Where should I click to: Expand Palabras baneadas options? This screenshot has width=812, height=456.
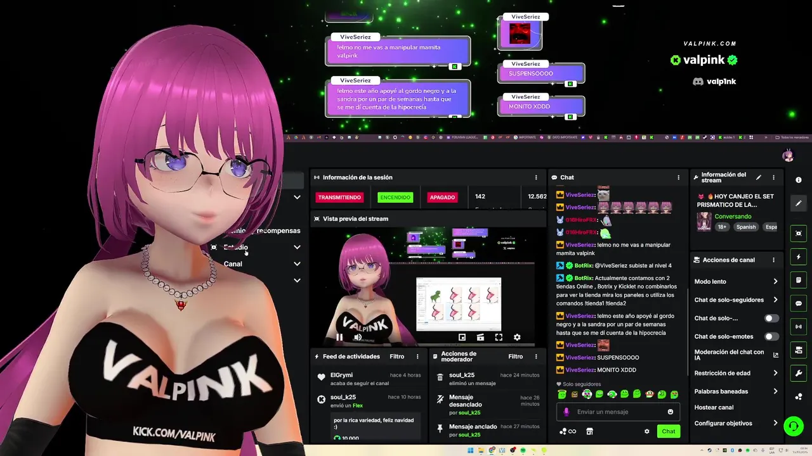[x=775, y=391]
